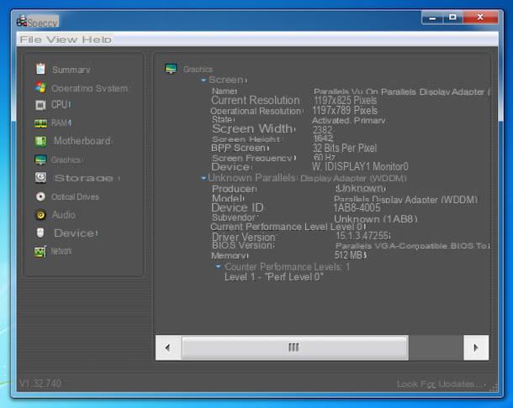The image size is (513, 408).
Task: Select the Operational Resolution row label
Action: click(256, 111)
